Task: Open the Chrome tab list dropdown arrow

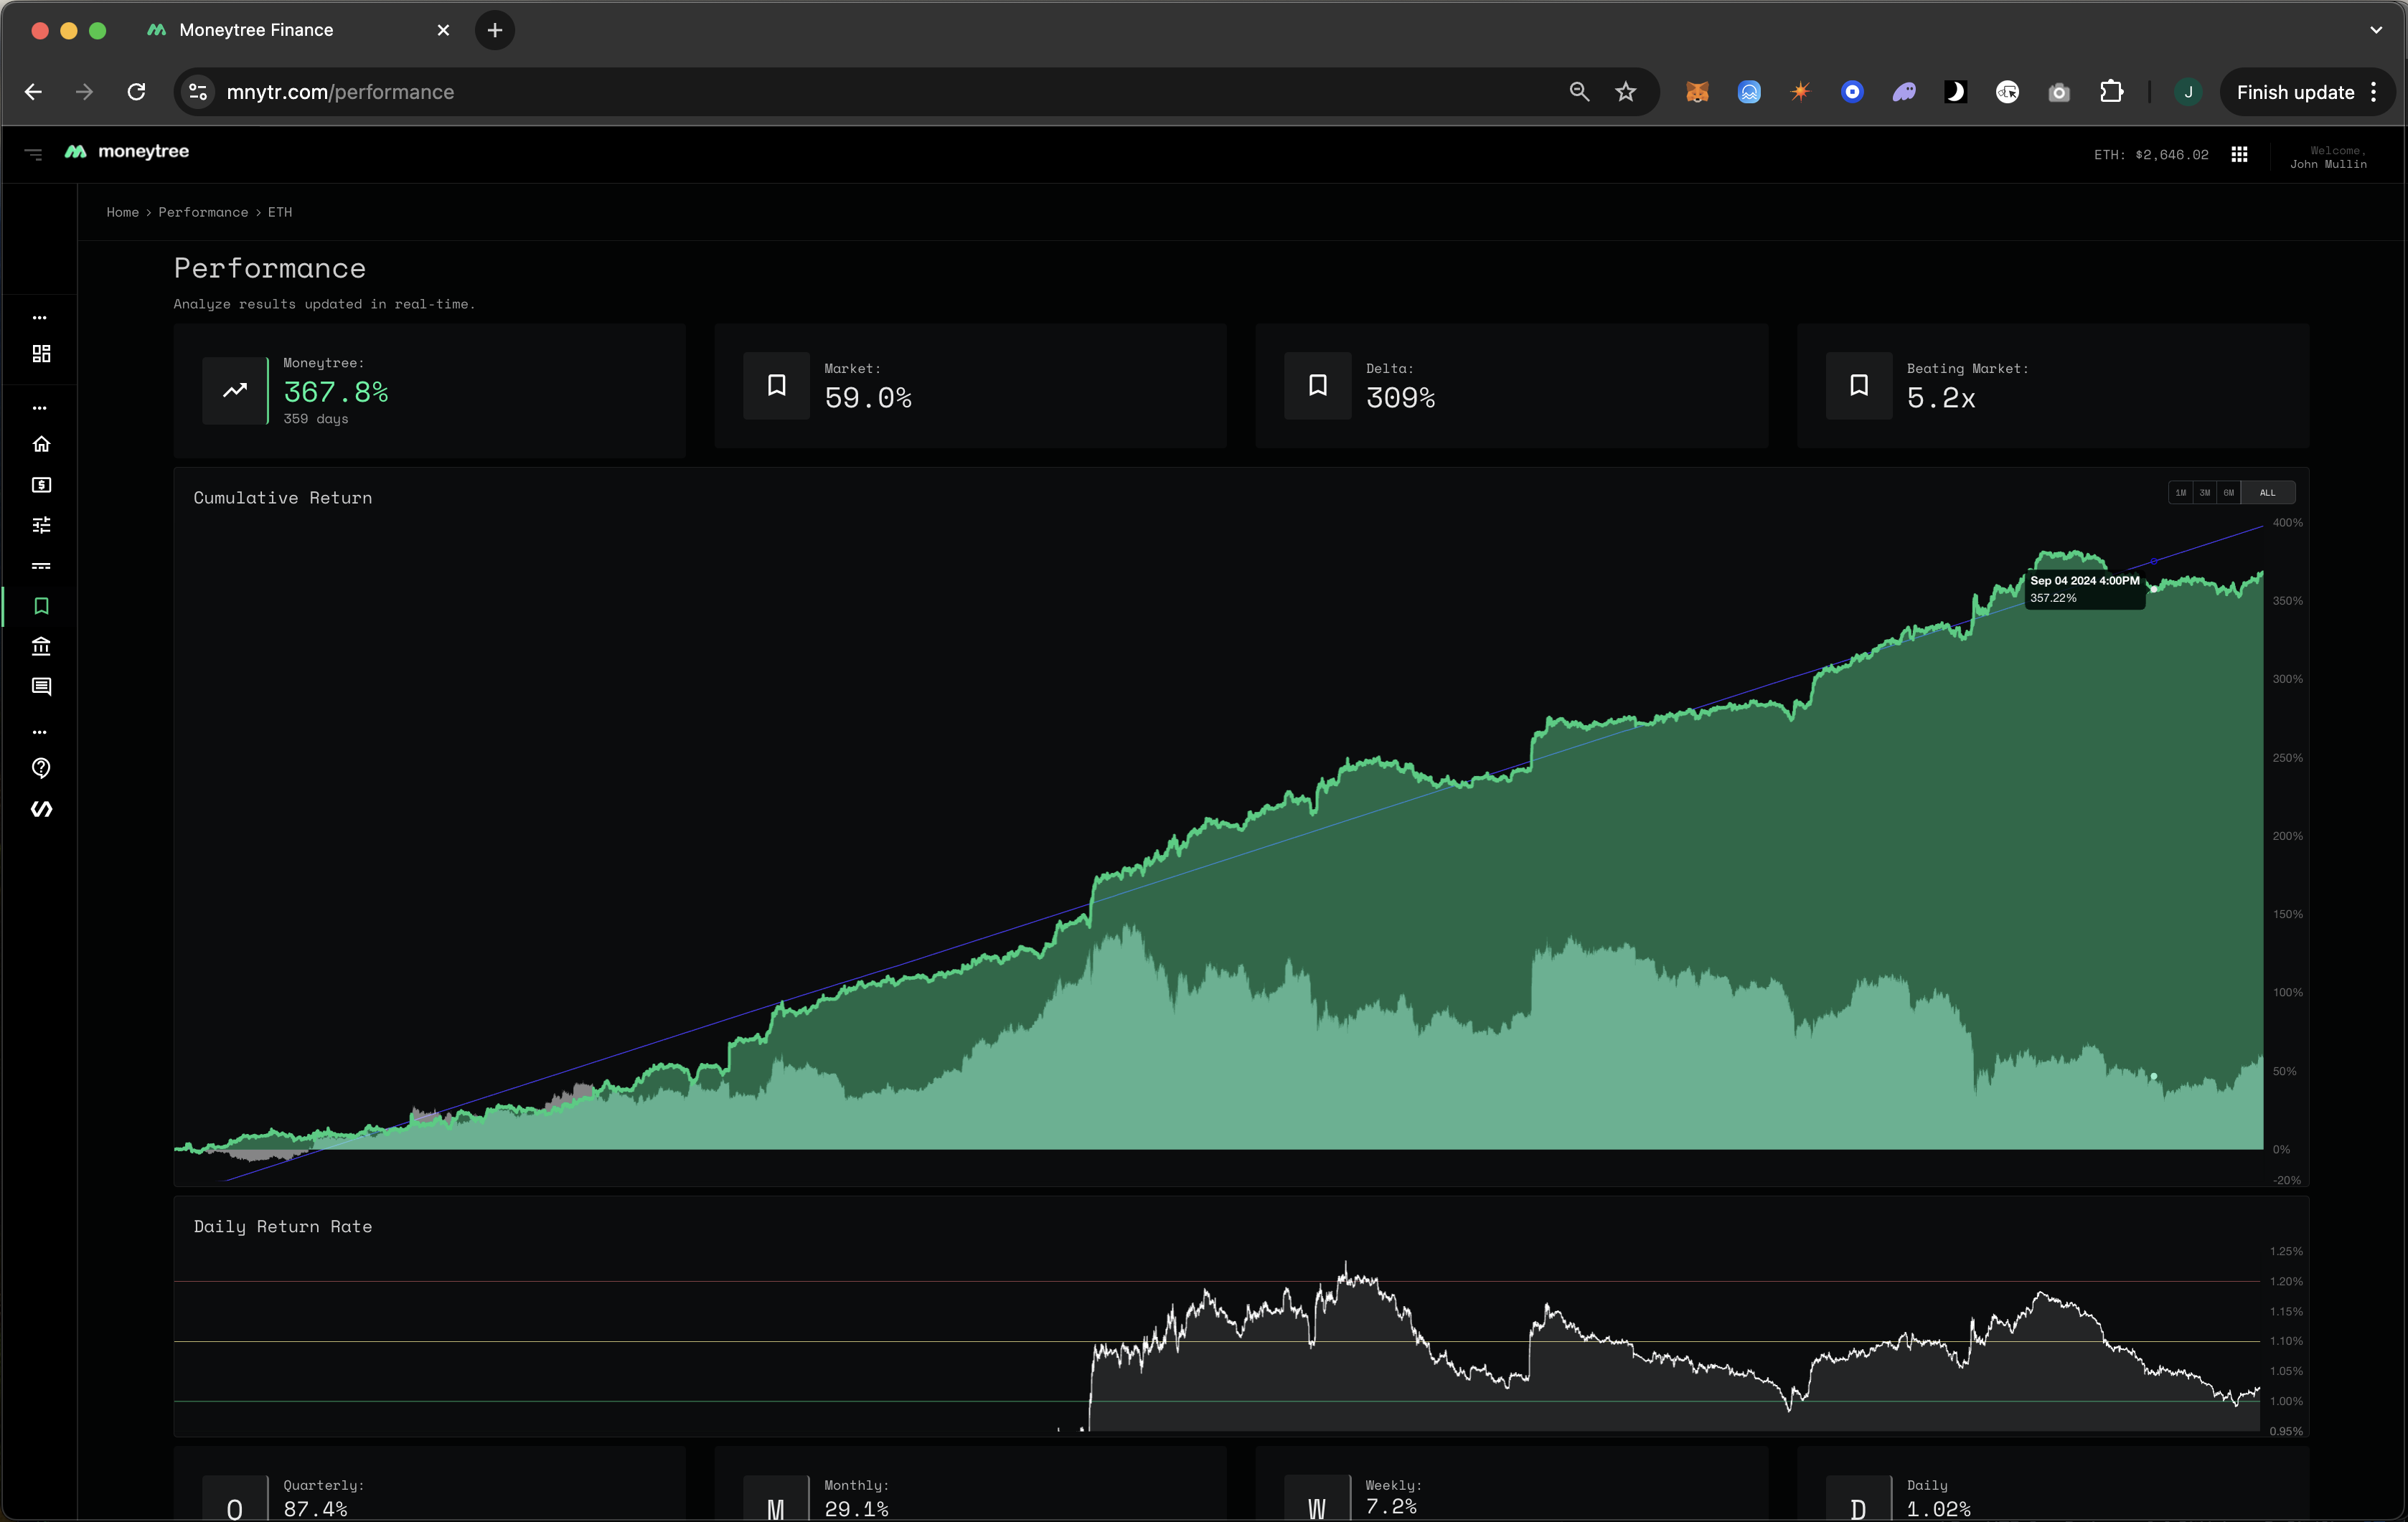Action: (x=2376, y=30)
